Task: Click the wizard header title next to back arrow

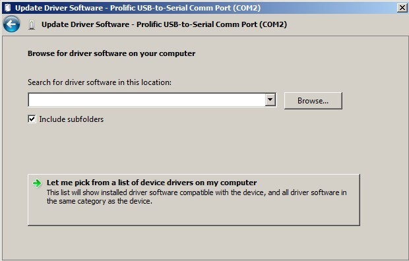Action: point(164,24)
